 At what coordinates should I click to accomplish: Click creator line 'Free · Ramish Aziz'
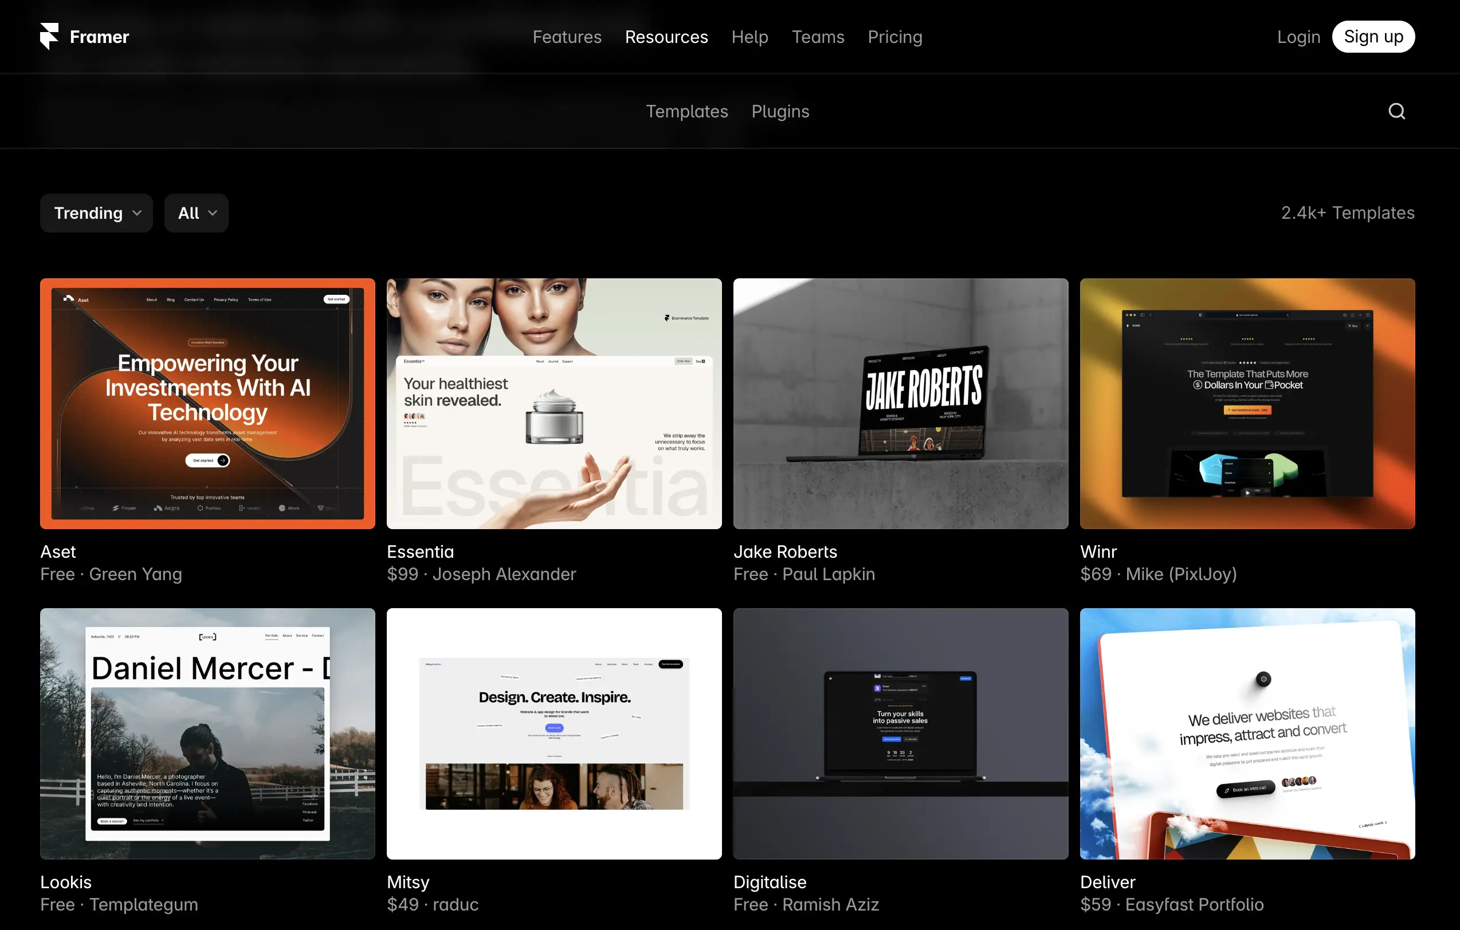pyautogui.click(x=806, y=905)
